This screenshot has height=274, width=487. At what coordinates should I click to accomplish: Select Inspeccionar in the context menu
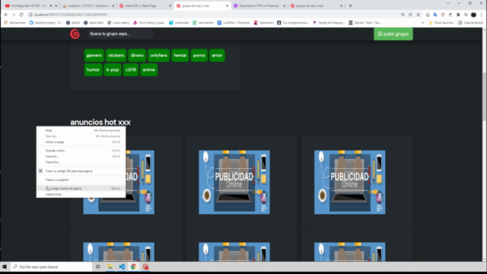pyautogui.click(x=81, y=194)
